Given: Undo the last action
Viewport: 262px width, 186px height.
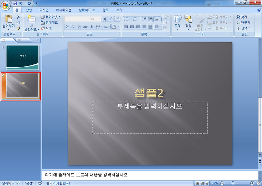Looking at the screenshot, I should coord(21,3).
